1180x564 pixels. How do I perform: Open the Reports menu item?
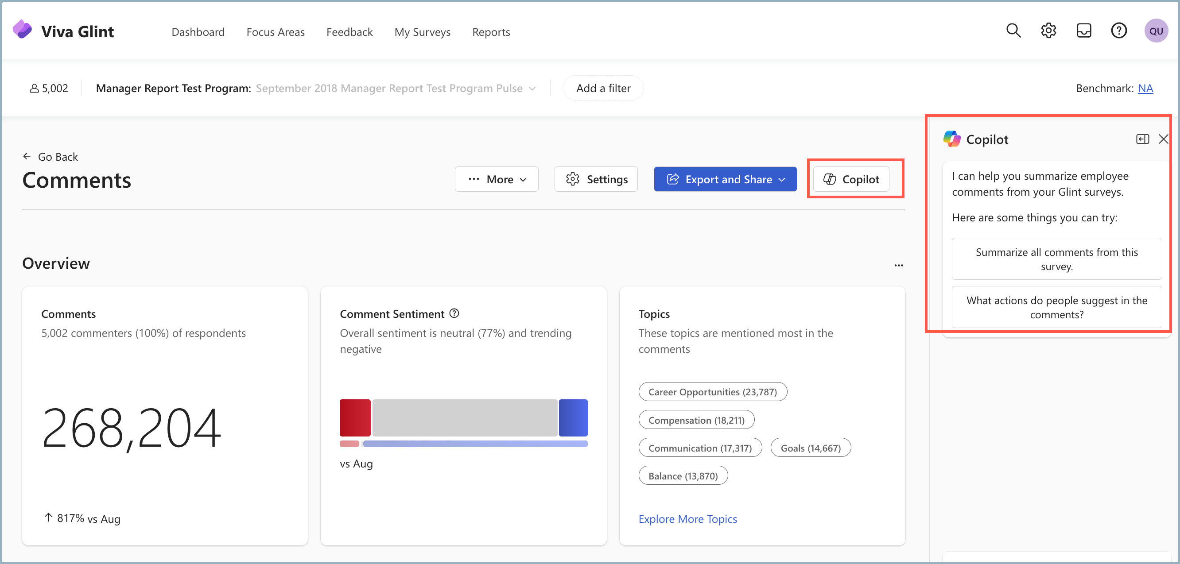tap(491, 32)
